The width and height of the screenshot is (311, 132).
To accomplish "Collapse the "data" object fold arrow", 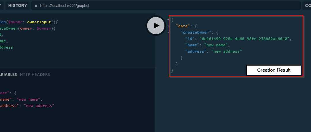I will 168,26.
